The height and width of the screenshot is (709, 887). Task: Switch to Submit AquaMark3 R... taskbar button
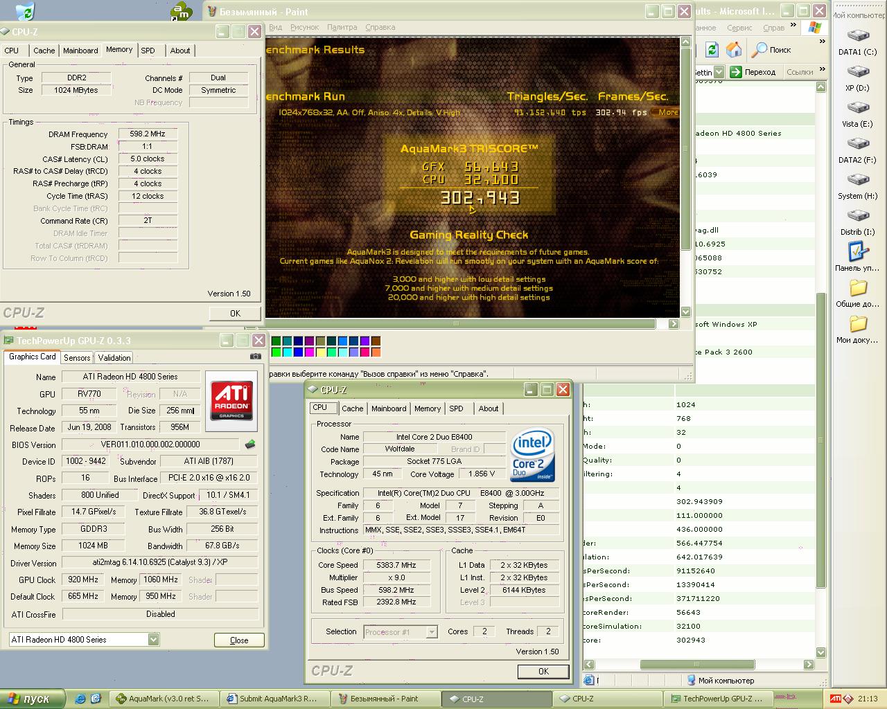click(x=274, y=699)
